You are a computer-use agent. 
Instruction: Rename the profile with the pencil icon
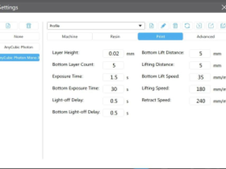pyautogui.click(x=163, y=26)
